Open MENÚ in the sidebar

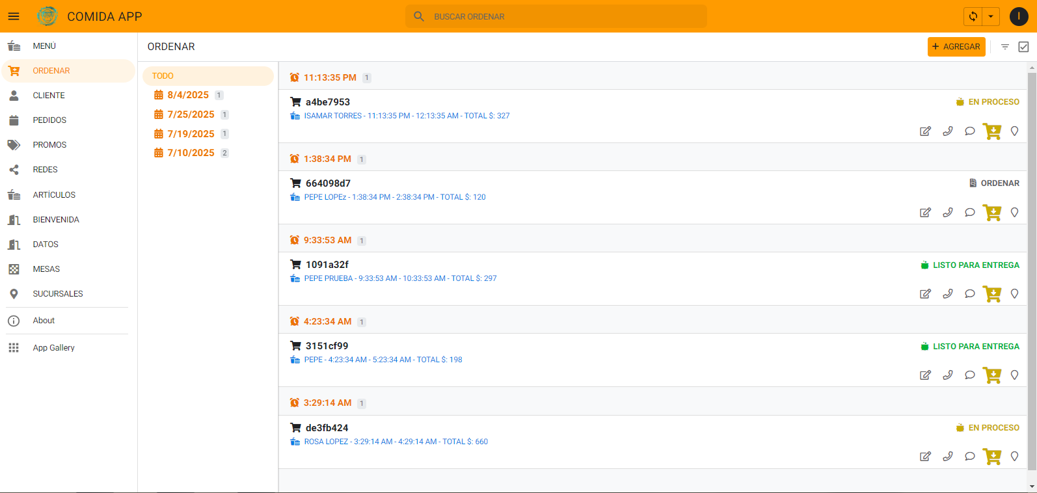click(68, 46)
